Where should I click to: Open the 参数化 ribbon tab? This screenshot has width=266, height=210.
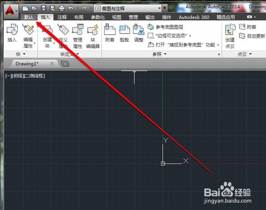[98, 17]
